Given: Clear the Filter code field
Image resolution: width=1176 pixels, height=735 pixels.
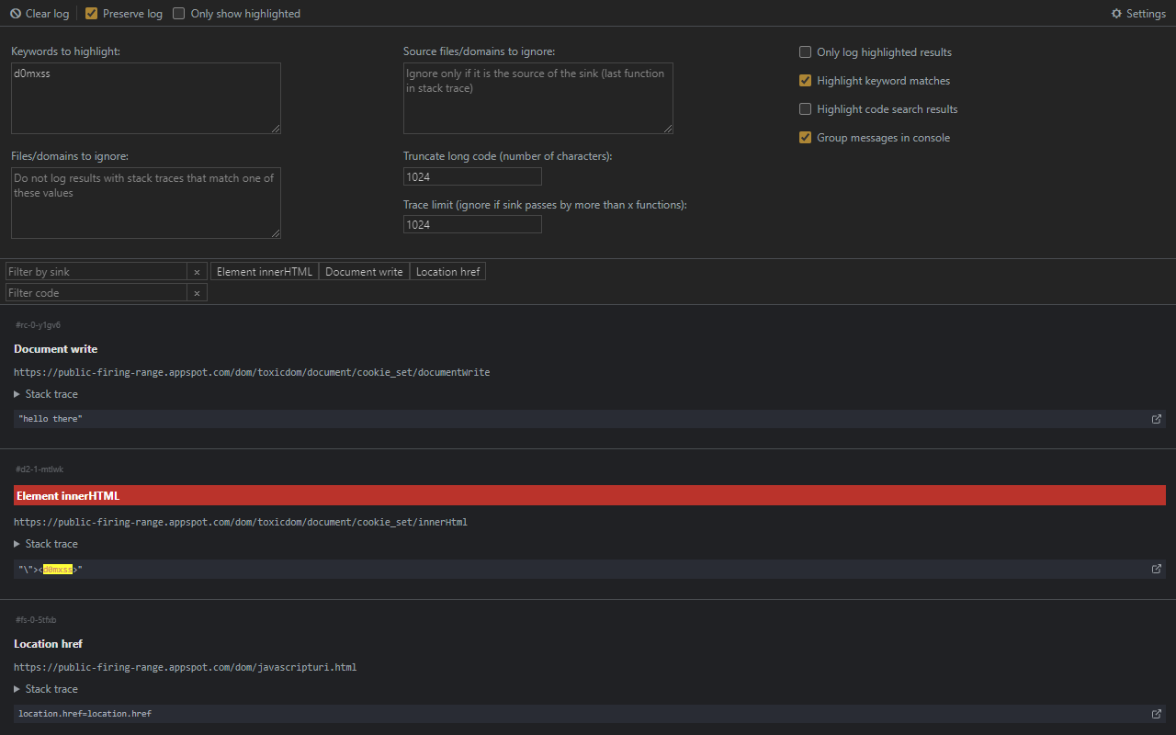Looking at the screenshot, I should 197,293.
